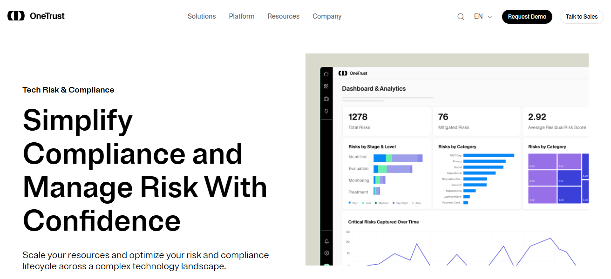This screenshot has height=279, width=611.
Task: Click the Evaluation stage bar
Action: click(393, 169)
